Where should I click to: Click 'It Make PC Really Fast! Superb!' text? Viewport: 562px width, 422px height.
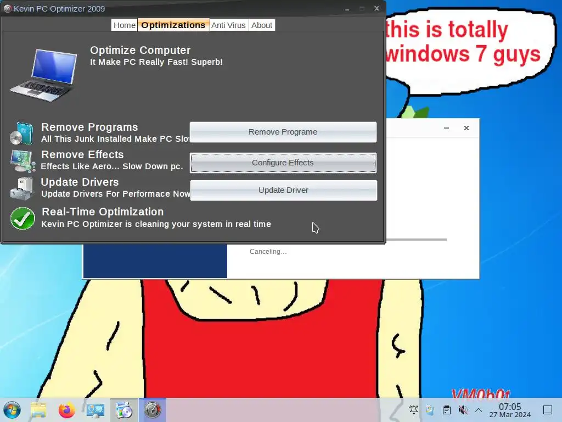click(x=156, y=62)
